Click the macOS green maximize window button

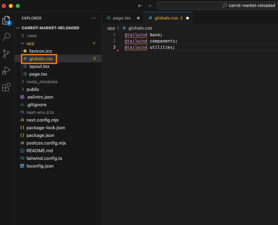click(18, 6)
